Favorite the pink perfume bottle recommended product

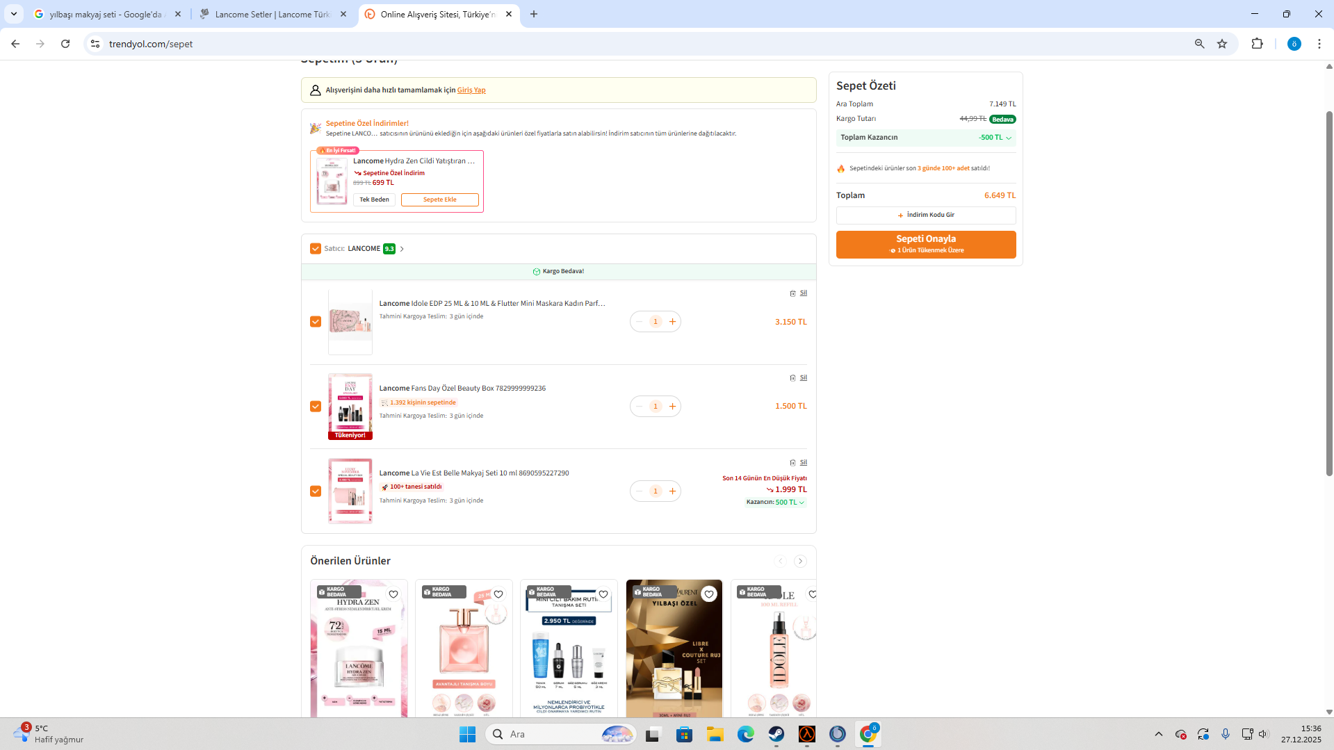pos(498,595)
